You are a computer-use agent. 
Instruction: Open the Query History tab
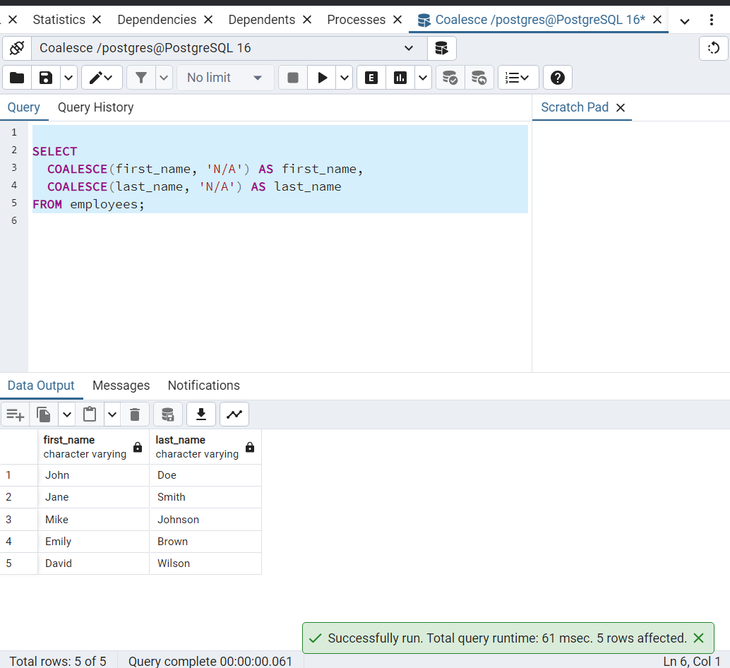click(95, 107)
